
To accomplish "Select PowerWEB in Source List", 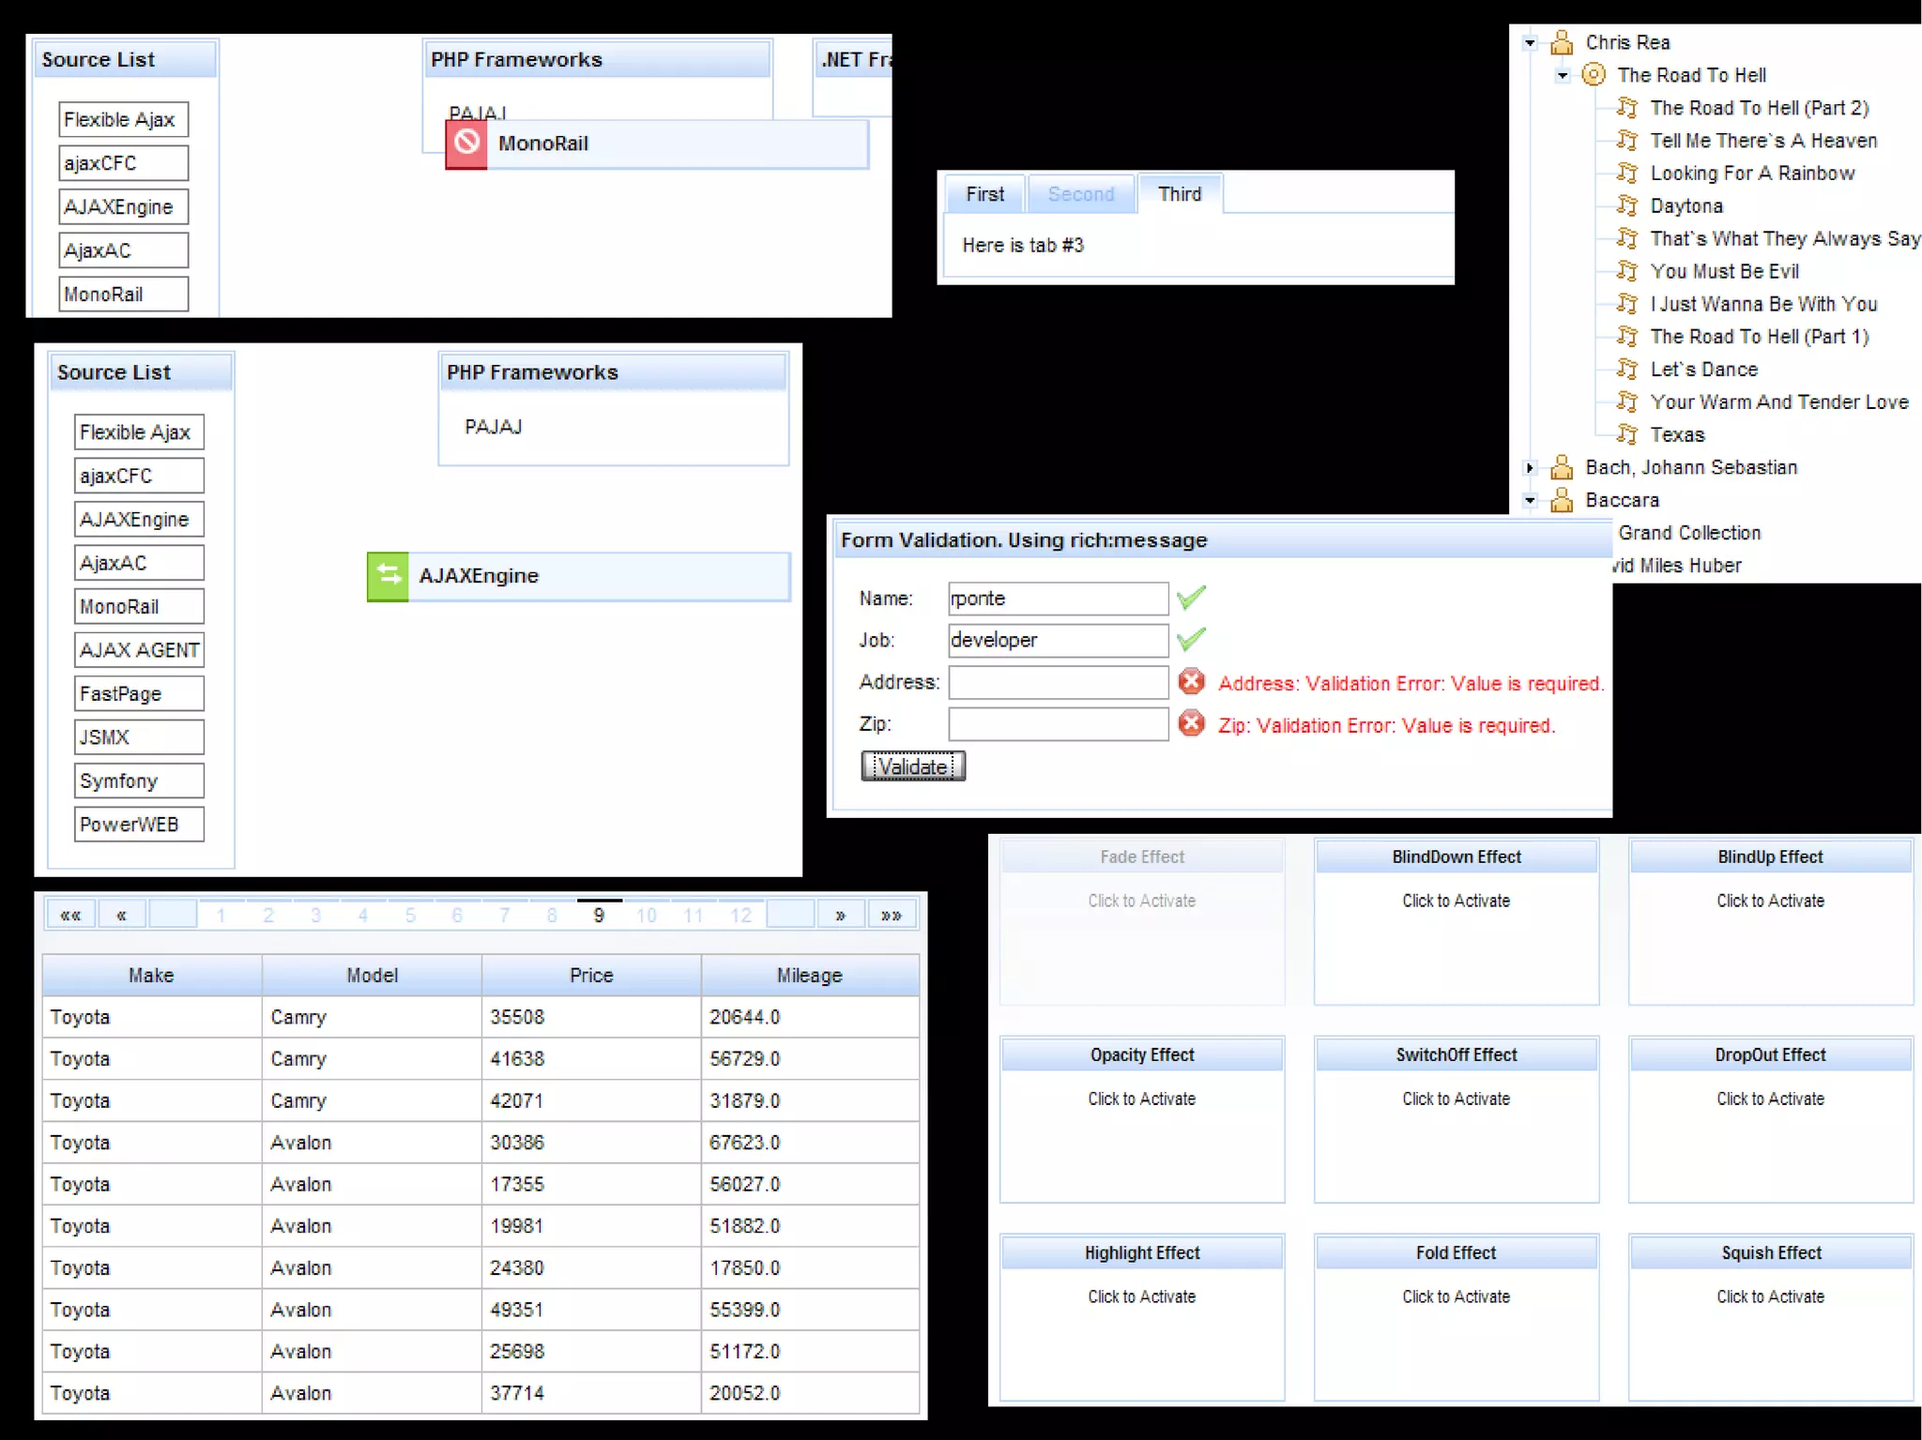I will [139, 825].
